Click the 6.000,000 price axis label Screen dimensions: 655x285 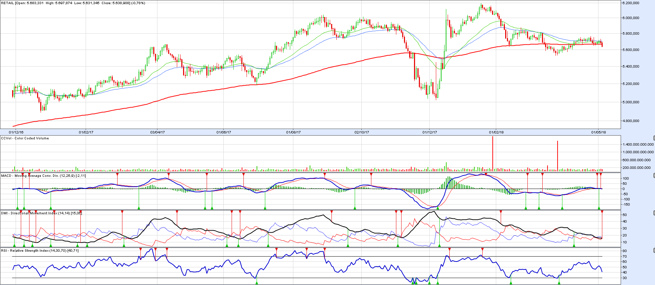(x=631, y=18)
